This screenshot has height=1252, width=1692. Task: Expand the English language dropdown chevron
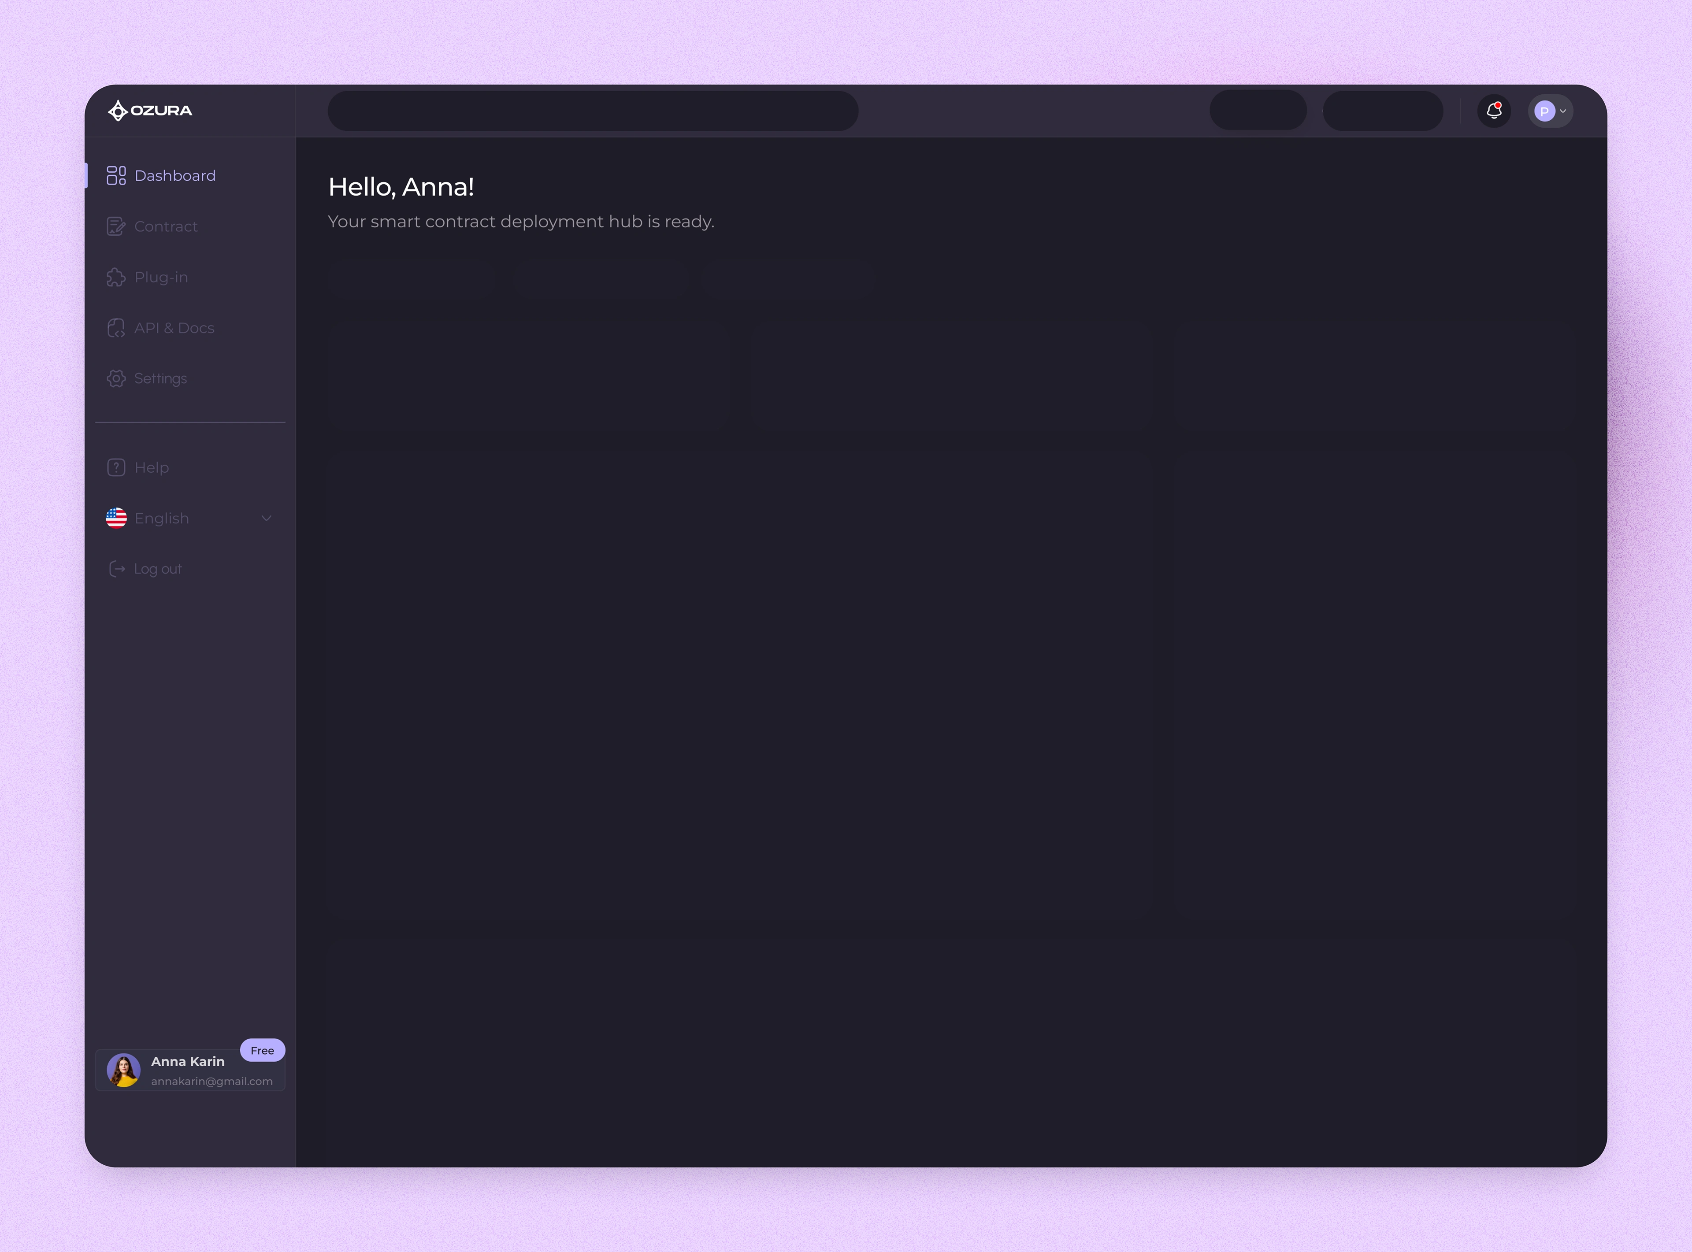coord(266,519)
